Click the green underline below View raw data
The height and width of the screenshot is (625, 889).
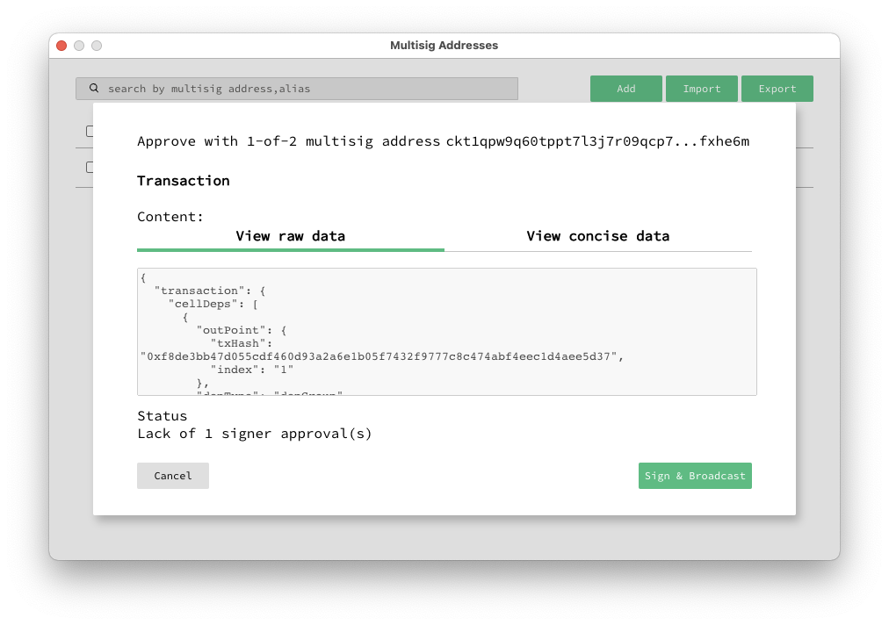pyautogui.click(x=291, y=249)
